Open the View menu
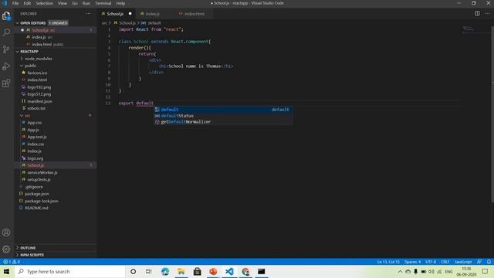494x278 pixels. [62, 3]
